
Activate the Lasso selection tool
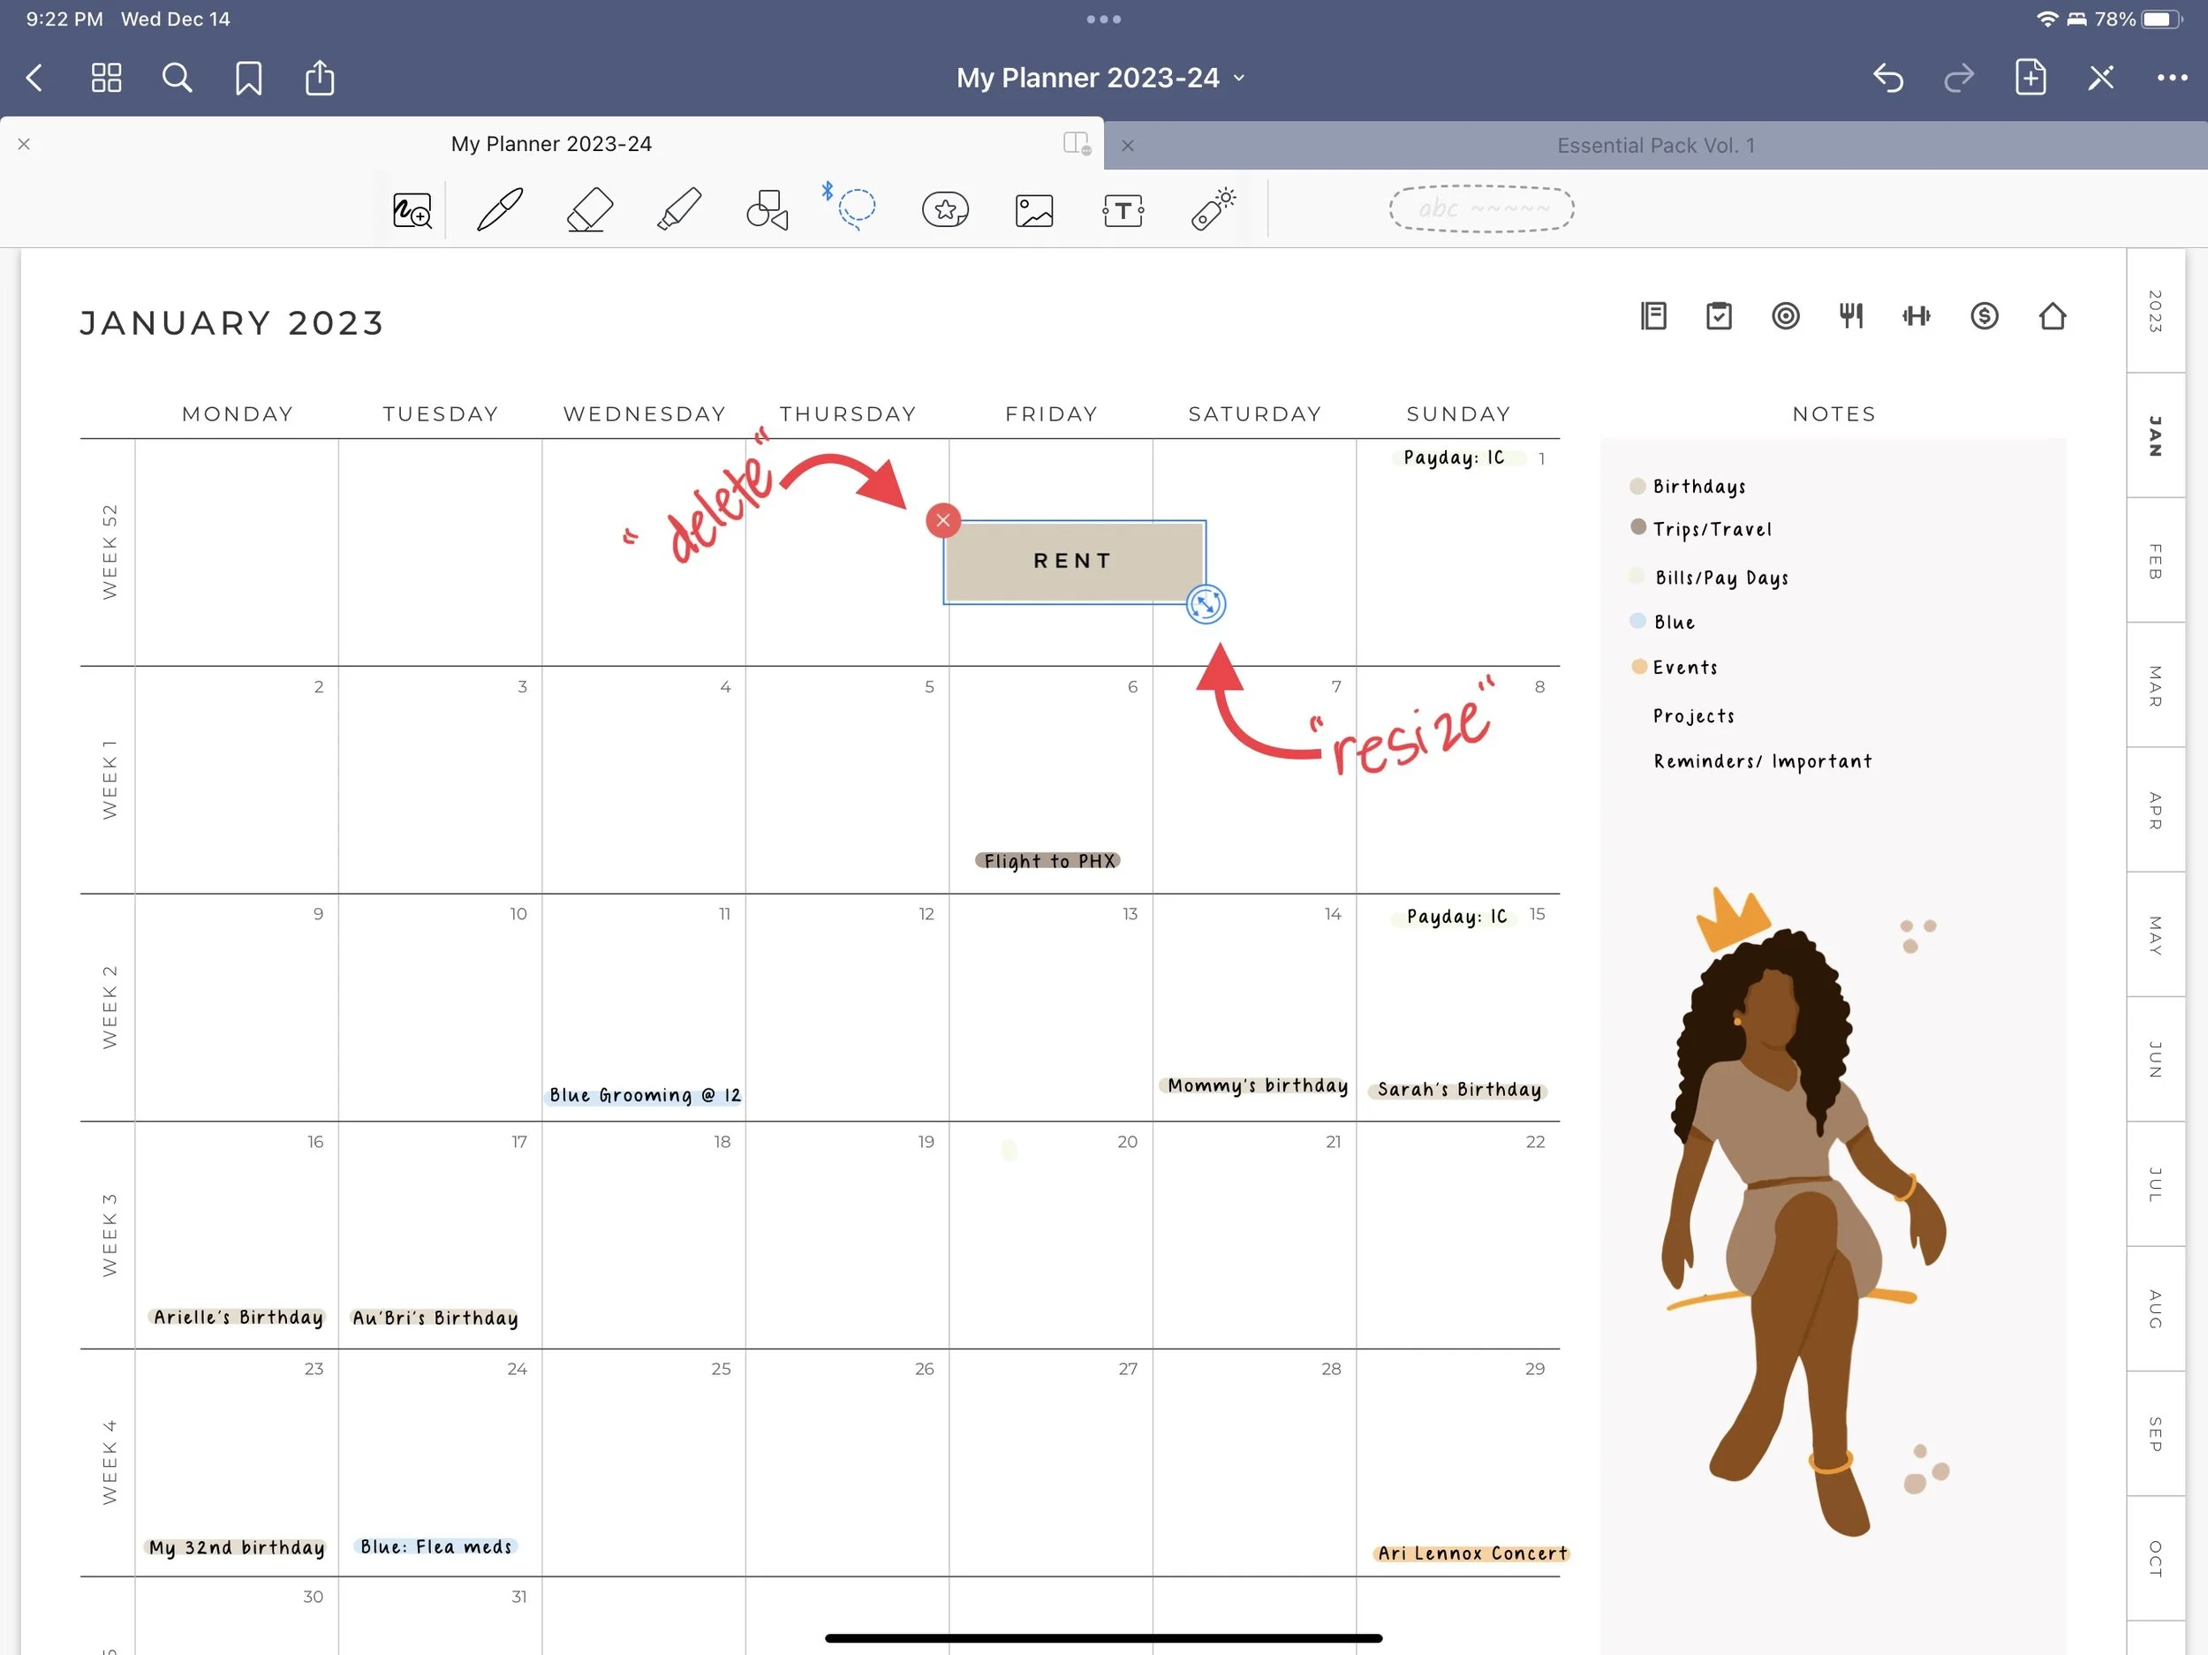point(857,209)
